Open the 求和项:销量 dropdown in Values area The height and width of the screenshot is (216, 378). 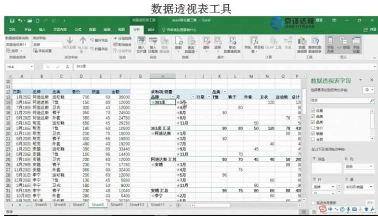coord(371,187)
